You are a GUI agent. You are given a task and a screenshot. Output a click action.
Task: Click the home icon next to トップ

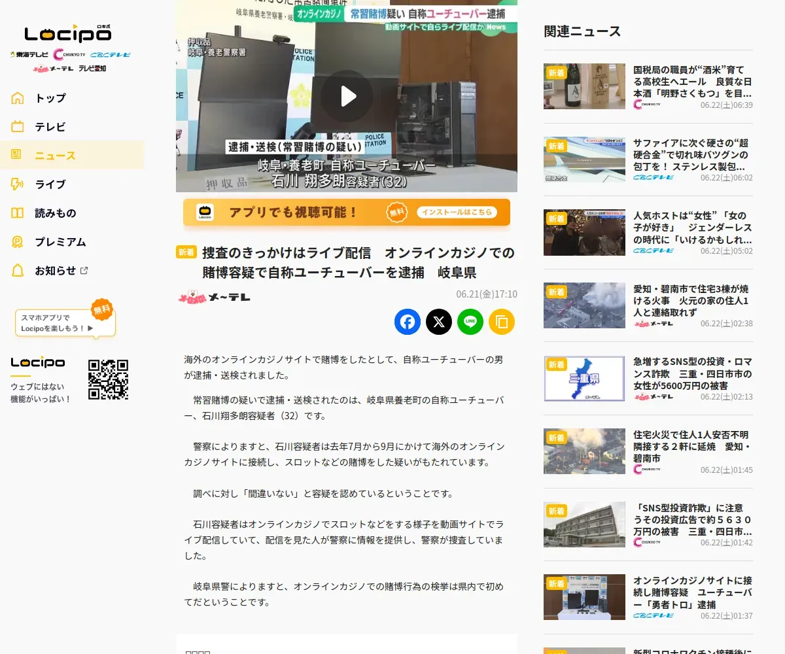point(18,98)
